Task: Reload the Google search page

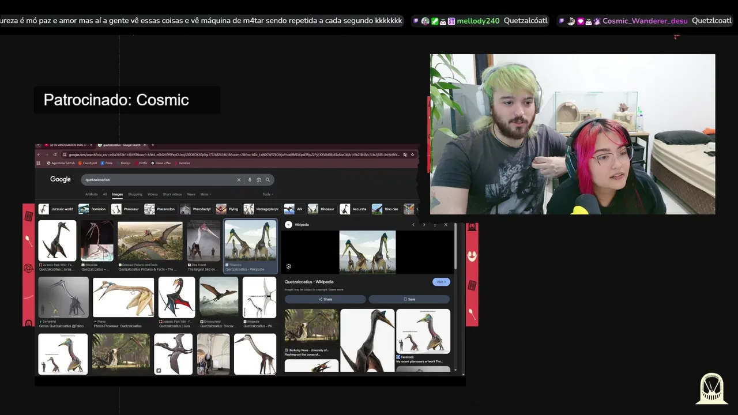Action: click(55, 154)
